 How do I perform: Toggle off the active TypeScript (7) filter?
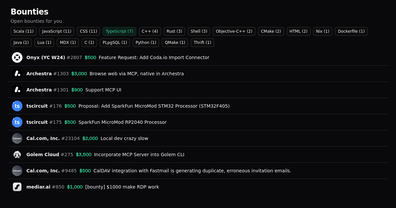click(x=119, y=31)
